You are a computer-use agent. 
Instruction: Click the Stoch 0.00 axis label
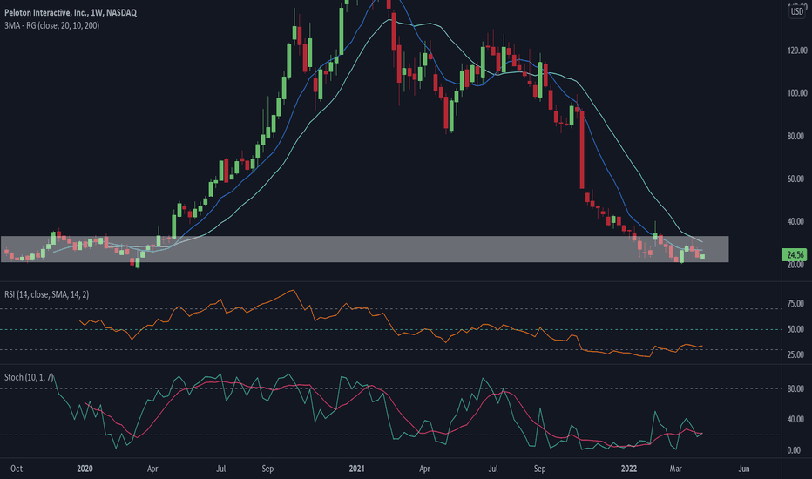pos(794,450)
